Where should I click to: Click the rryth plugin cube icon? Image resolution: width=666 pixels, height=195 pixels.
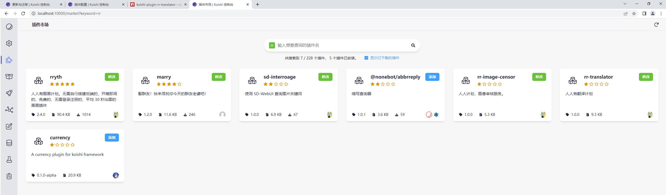point(39,80)
